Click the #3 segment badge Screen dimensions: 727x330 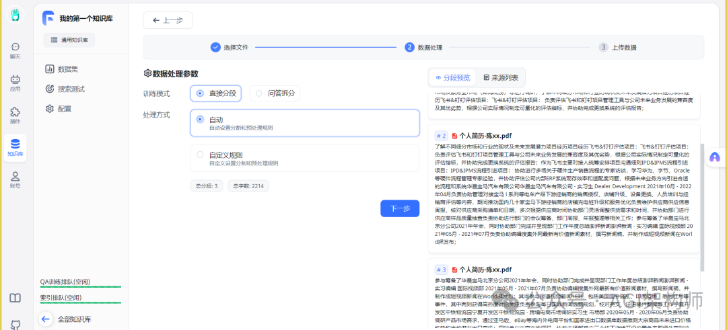[x=442, y=270]
